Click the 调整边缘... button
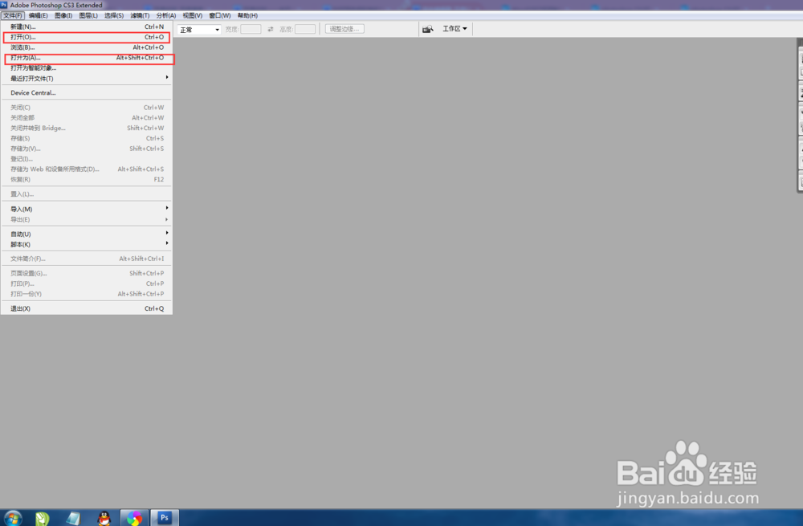803x526 pixels. [344, 29]
